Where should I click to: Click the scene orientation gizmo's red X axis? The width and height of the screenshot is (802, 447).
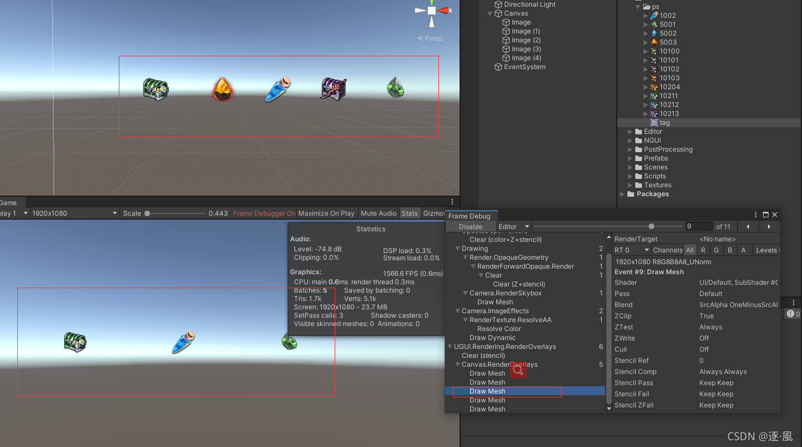[x=444, y=10]
